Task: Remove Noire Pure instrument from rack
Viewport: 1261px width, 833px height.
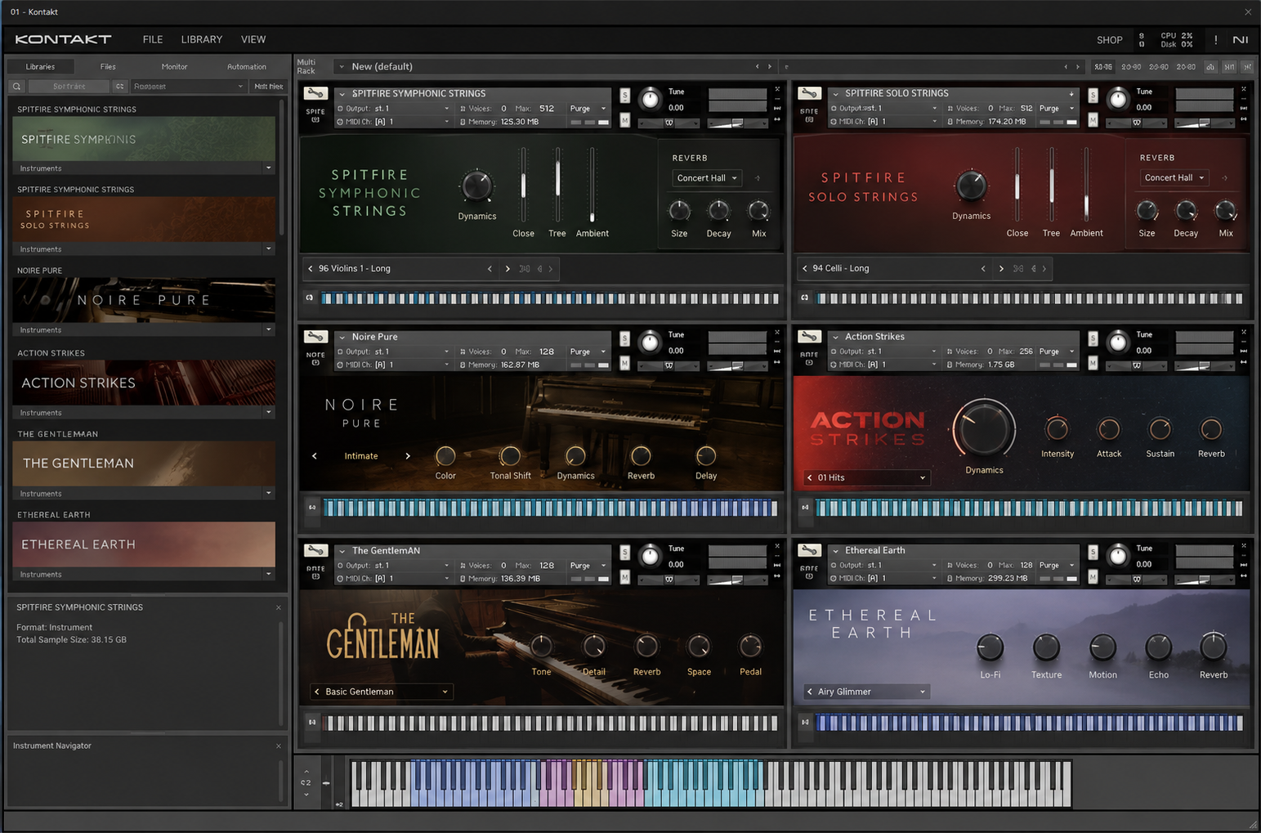Action: [777, 333]
